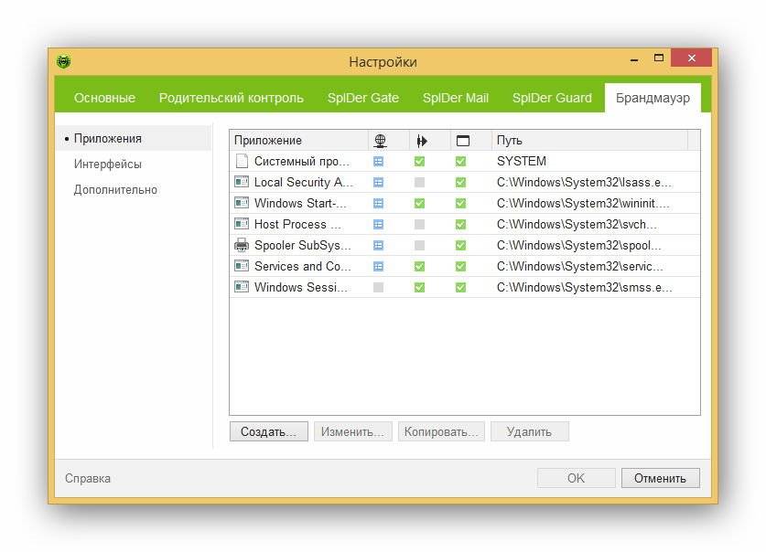Click the Windows Session Manager app icon

pos(242,287)
